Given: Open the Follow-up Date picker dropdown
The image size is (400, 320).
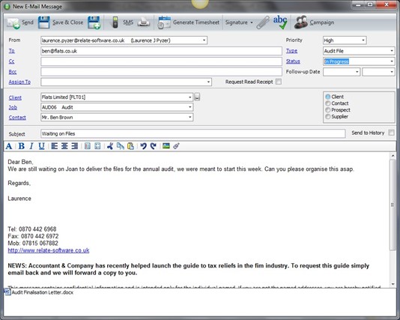Looking at the screenshot, I should point(357,72).
